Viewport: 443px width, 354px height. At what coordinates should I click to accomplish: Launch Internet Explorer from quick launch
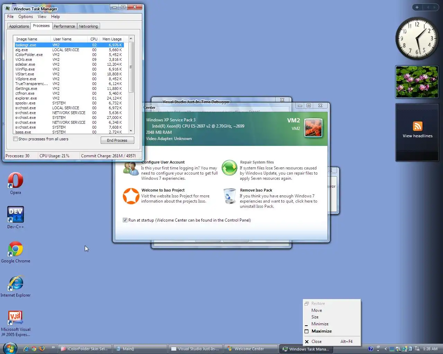26,349
